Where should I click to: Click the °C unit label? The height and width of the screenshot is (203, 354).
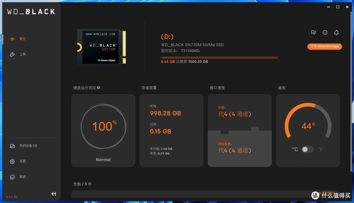(295, 149)
